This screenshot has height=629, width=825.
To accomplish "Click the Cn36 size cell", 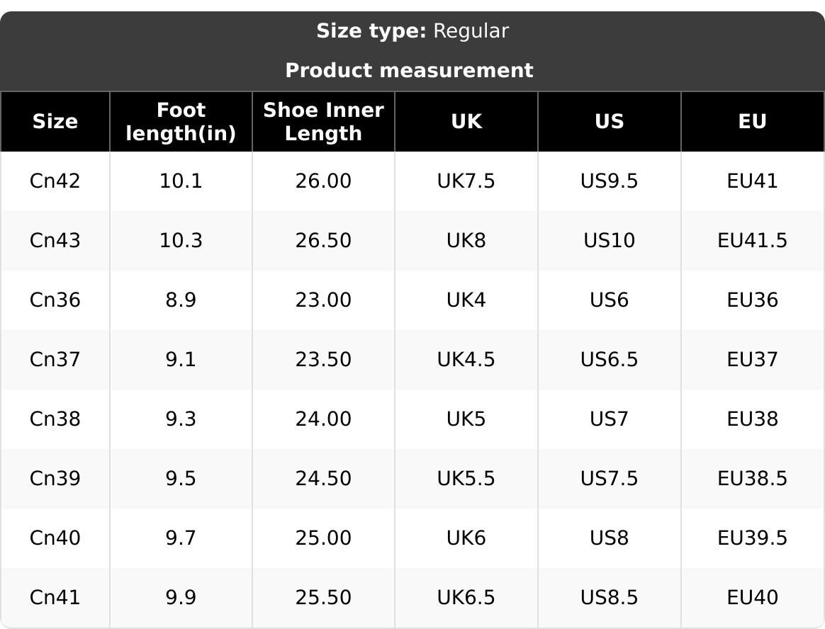I will point(55,300).
